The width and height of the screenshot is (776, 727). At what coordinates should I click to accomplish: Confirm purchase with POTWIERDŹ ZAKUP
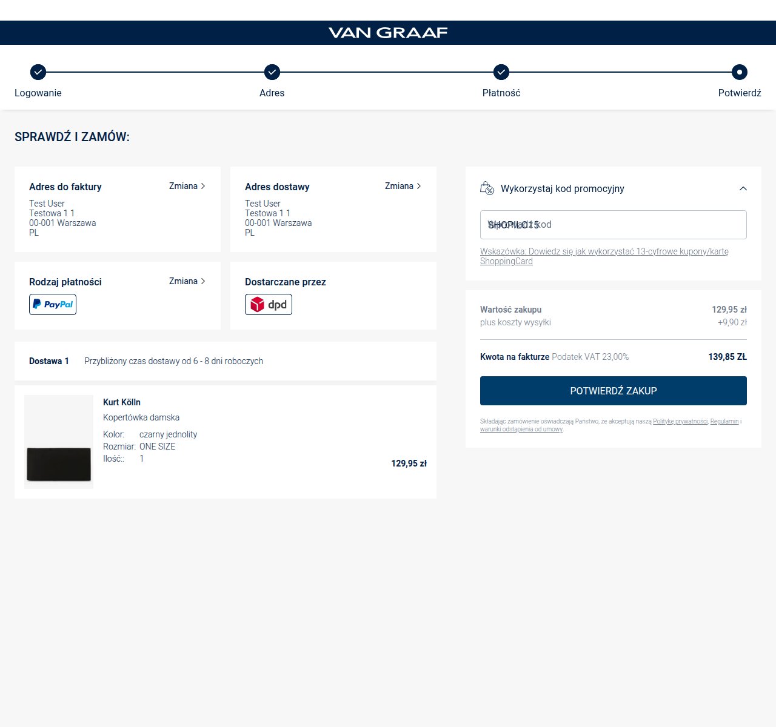point(614,391)
